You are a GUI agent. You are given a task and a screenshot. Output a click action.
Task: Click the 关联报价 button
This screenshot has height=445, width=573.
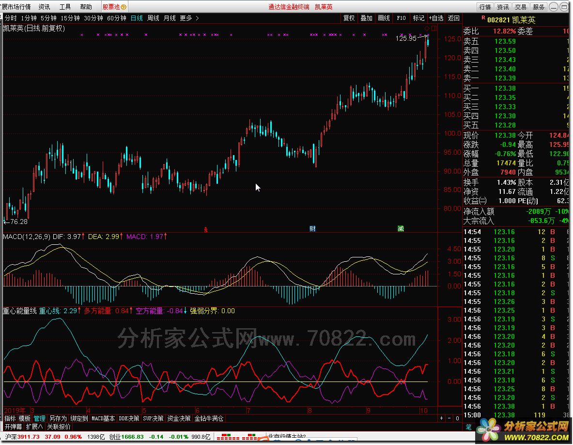pos(59,427)
